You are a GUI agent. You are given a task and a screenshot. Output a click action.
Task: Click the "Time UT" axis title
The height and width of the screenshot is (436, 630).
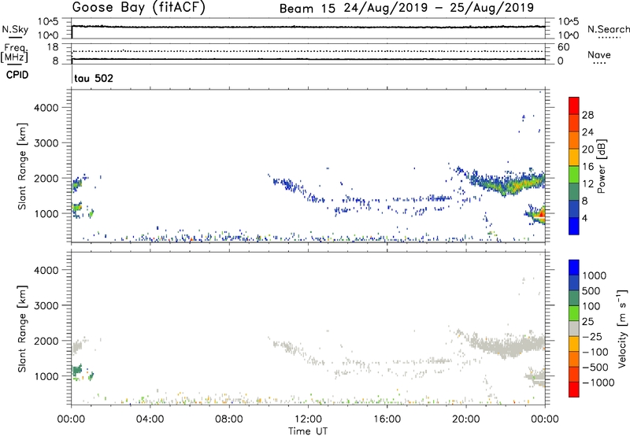pyautogui.click(x=308, y=431)
